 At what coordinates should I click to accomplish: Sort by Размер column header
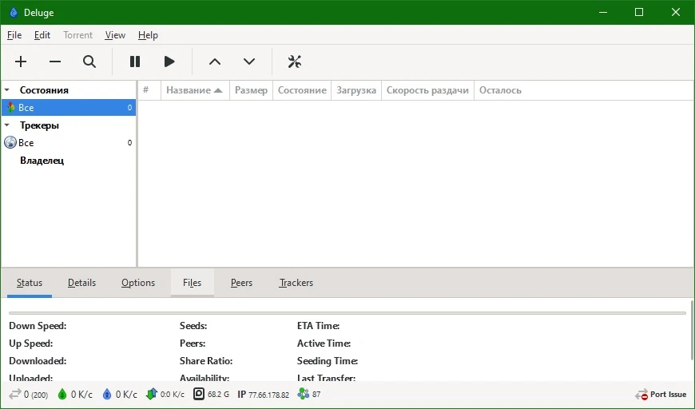click(x=251, y=90)
